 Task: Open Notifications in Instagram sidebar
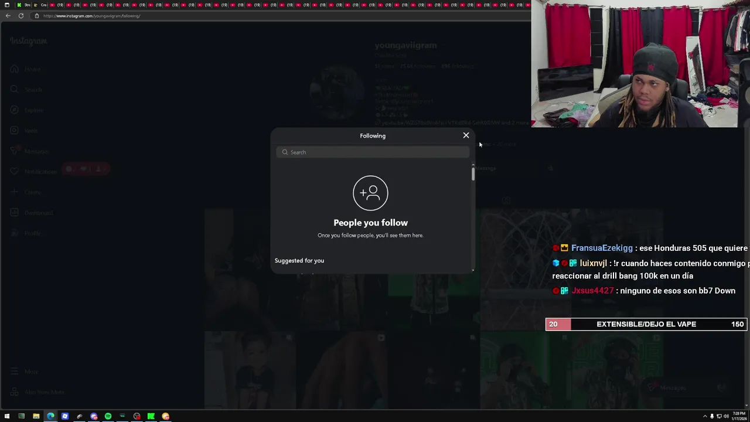pyautogui.click(x=33, y=172)
